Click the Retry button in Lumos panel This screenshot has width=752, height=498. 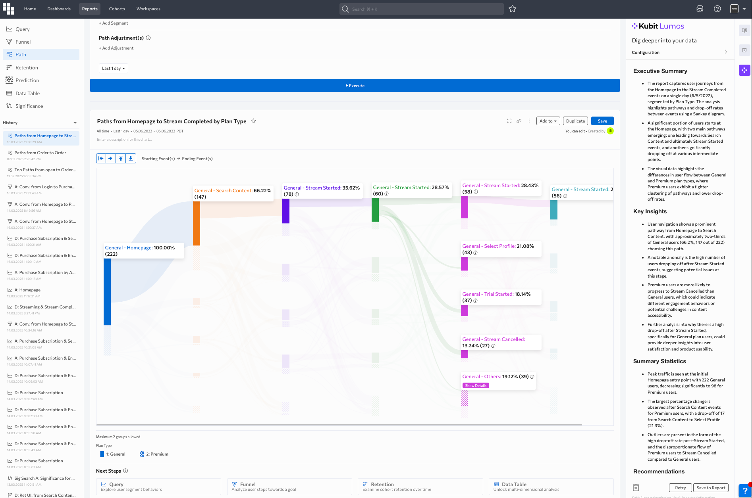point(680,488)
